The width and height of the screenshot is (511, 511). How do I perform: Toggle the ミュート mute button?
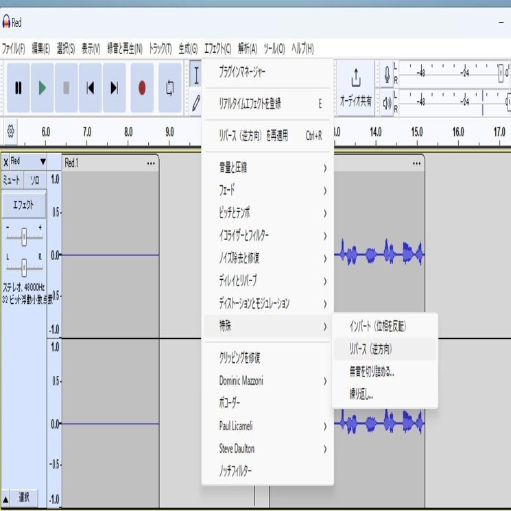(12, 180)
